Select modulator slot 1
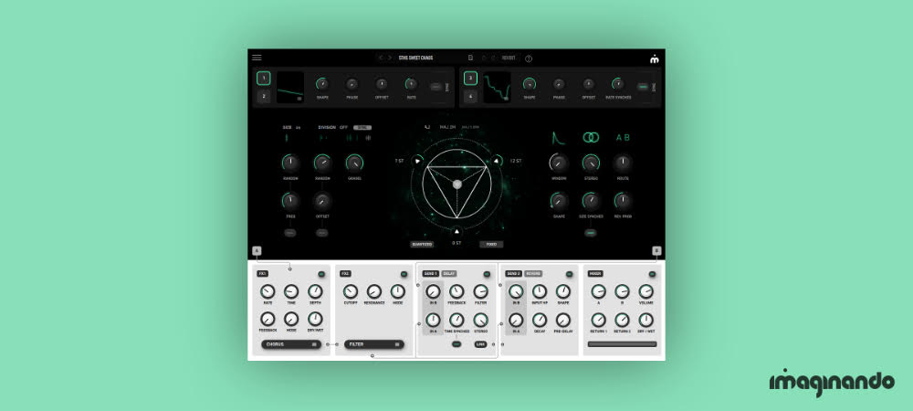The width and height of the screenshot is (913, 411). [263, 79]
